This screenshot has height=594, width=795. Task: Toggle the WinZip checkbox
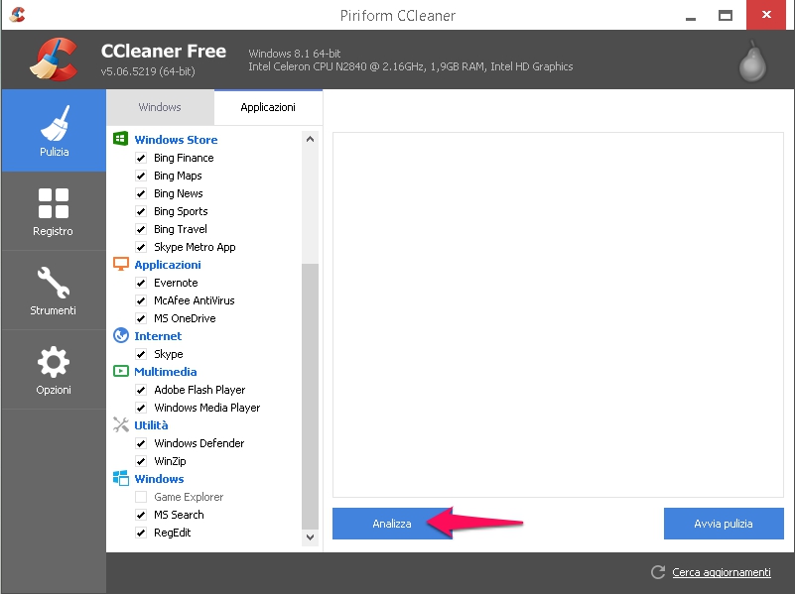(x=141, y=461)
